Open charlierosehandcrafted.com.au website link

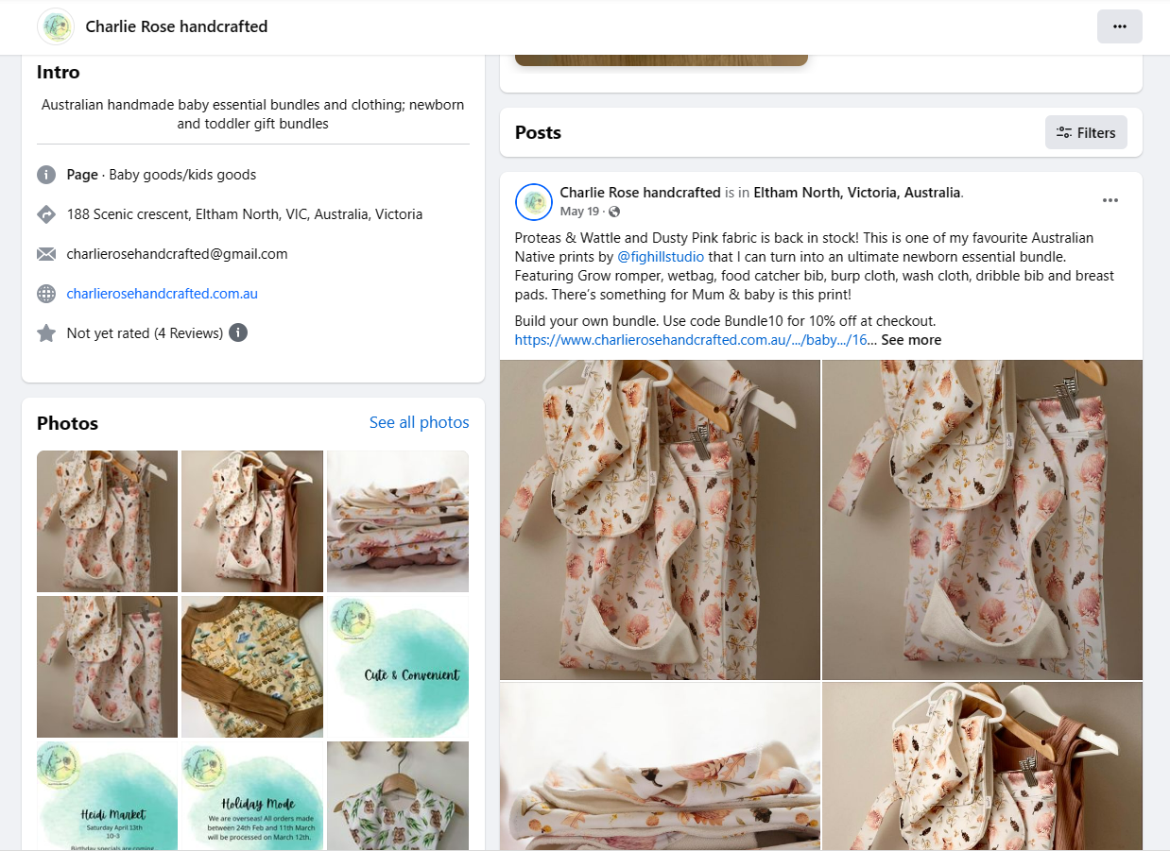[x=163, y=294]
